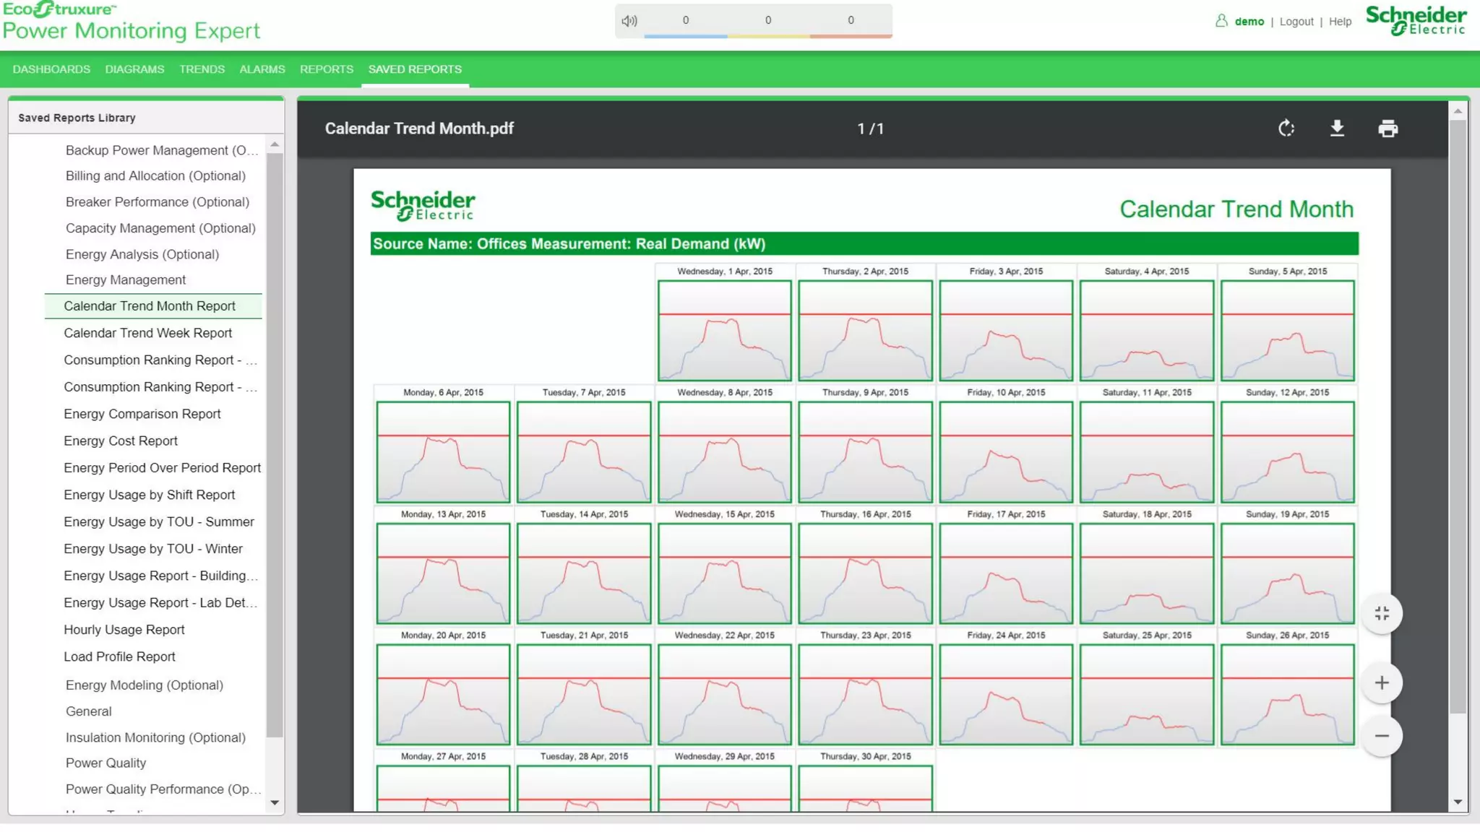Click the fit-to-page icon in viewer

pyautogui.click(x=1381, y=613)
